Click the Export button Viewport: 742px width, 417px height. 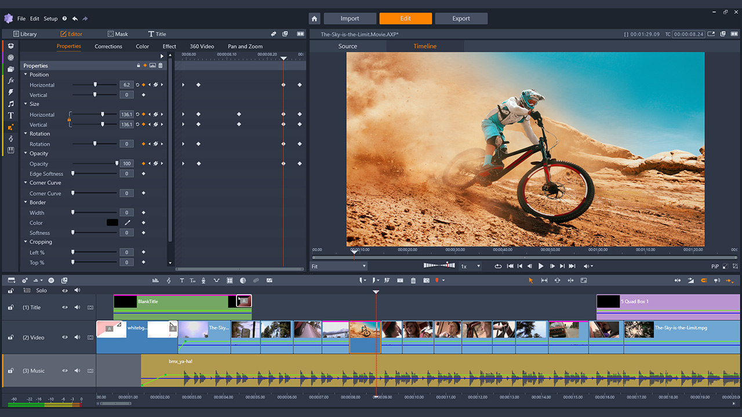click(461, 19)
